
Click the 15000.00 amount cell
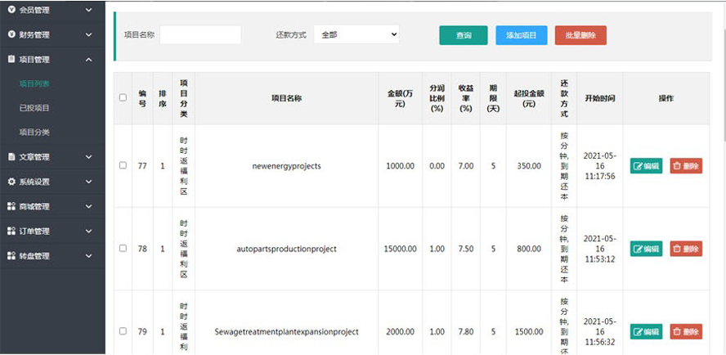[x=400, y=249]
